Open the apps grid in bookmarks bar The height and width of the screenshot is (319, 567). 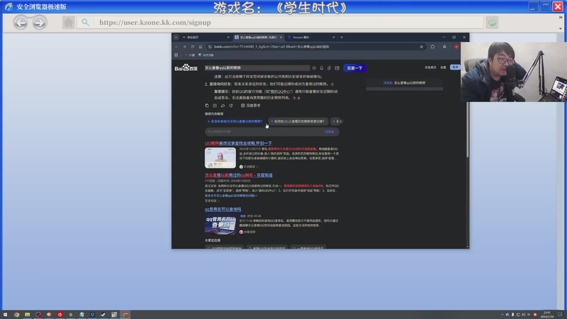176,55
